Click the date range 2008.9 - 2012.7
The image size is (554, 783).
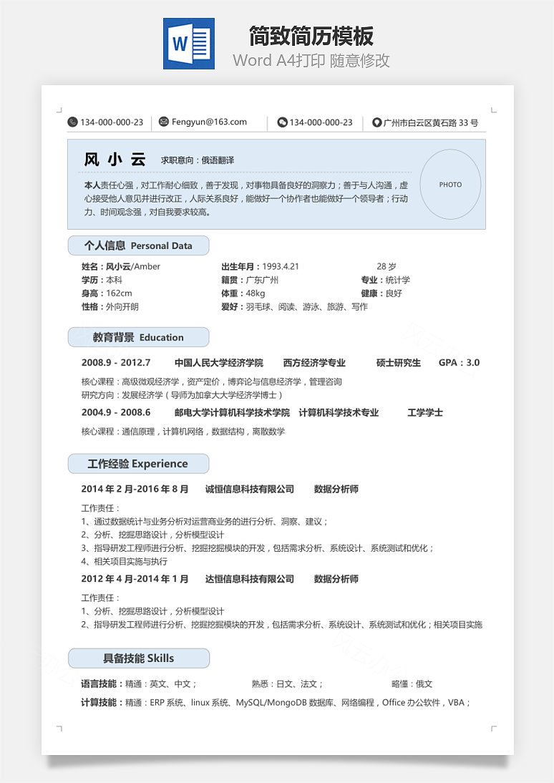click(x=116, y=363)
